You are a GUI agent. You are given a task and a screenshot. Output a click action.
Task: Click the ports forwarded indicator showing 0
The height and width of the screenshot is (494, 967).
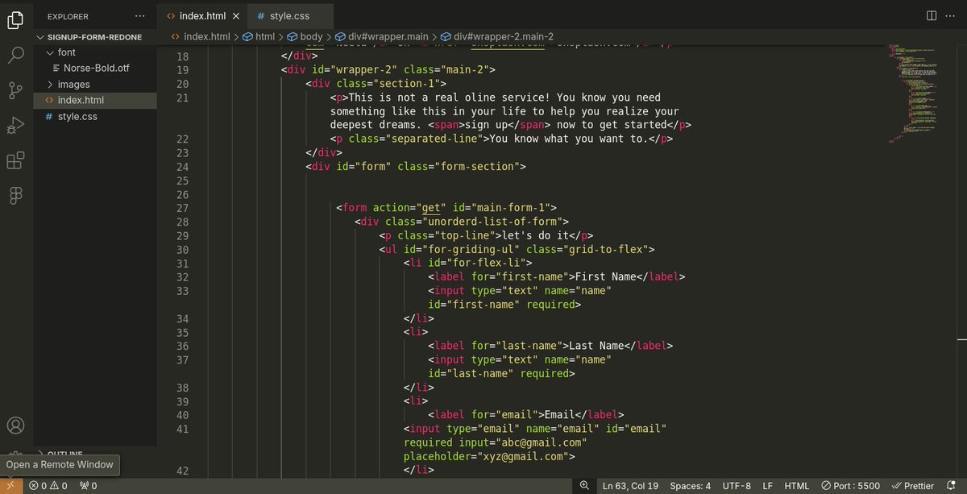88,486
